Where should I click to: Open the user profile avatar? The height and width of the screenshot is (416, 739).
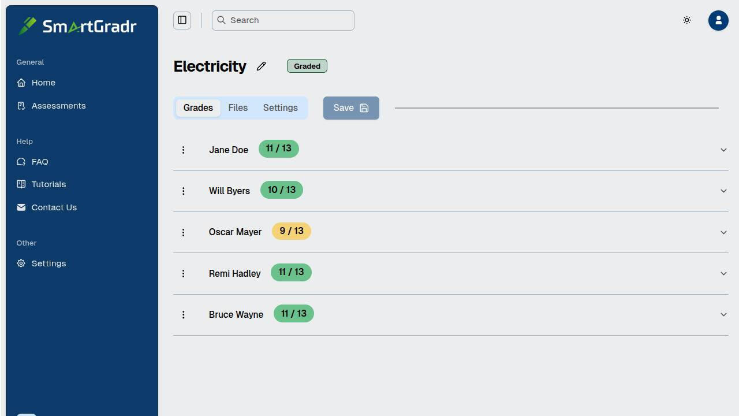tap(718, 20)
